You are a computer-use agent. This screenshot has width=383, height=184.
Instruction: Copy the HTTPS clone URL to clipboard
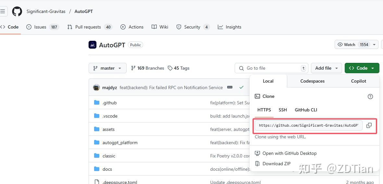coord(369,125)
